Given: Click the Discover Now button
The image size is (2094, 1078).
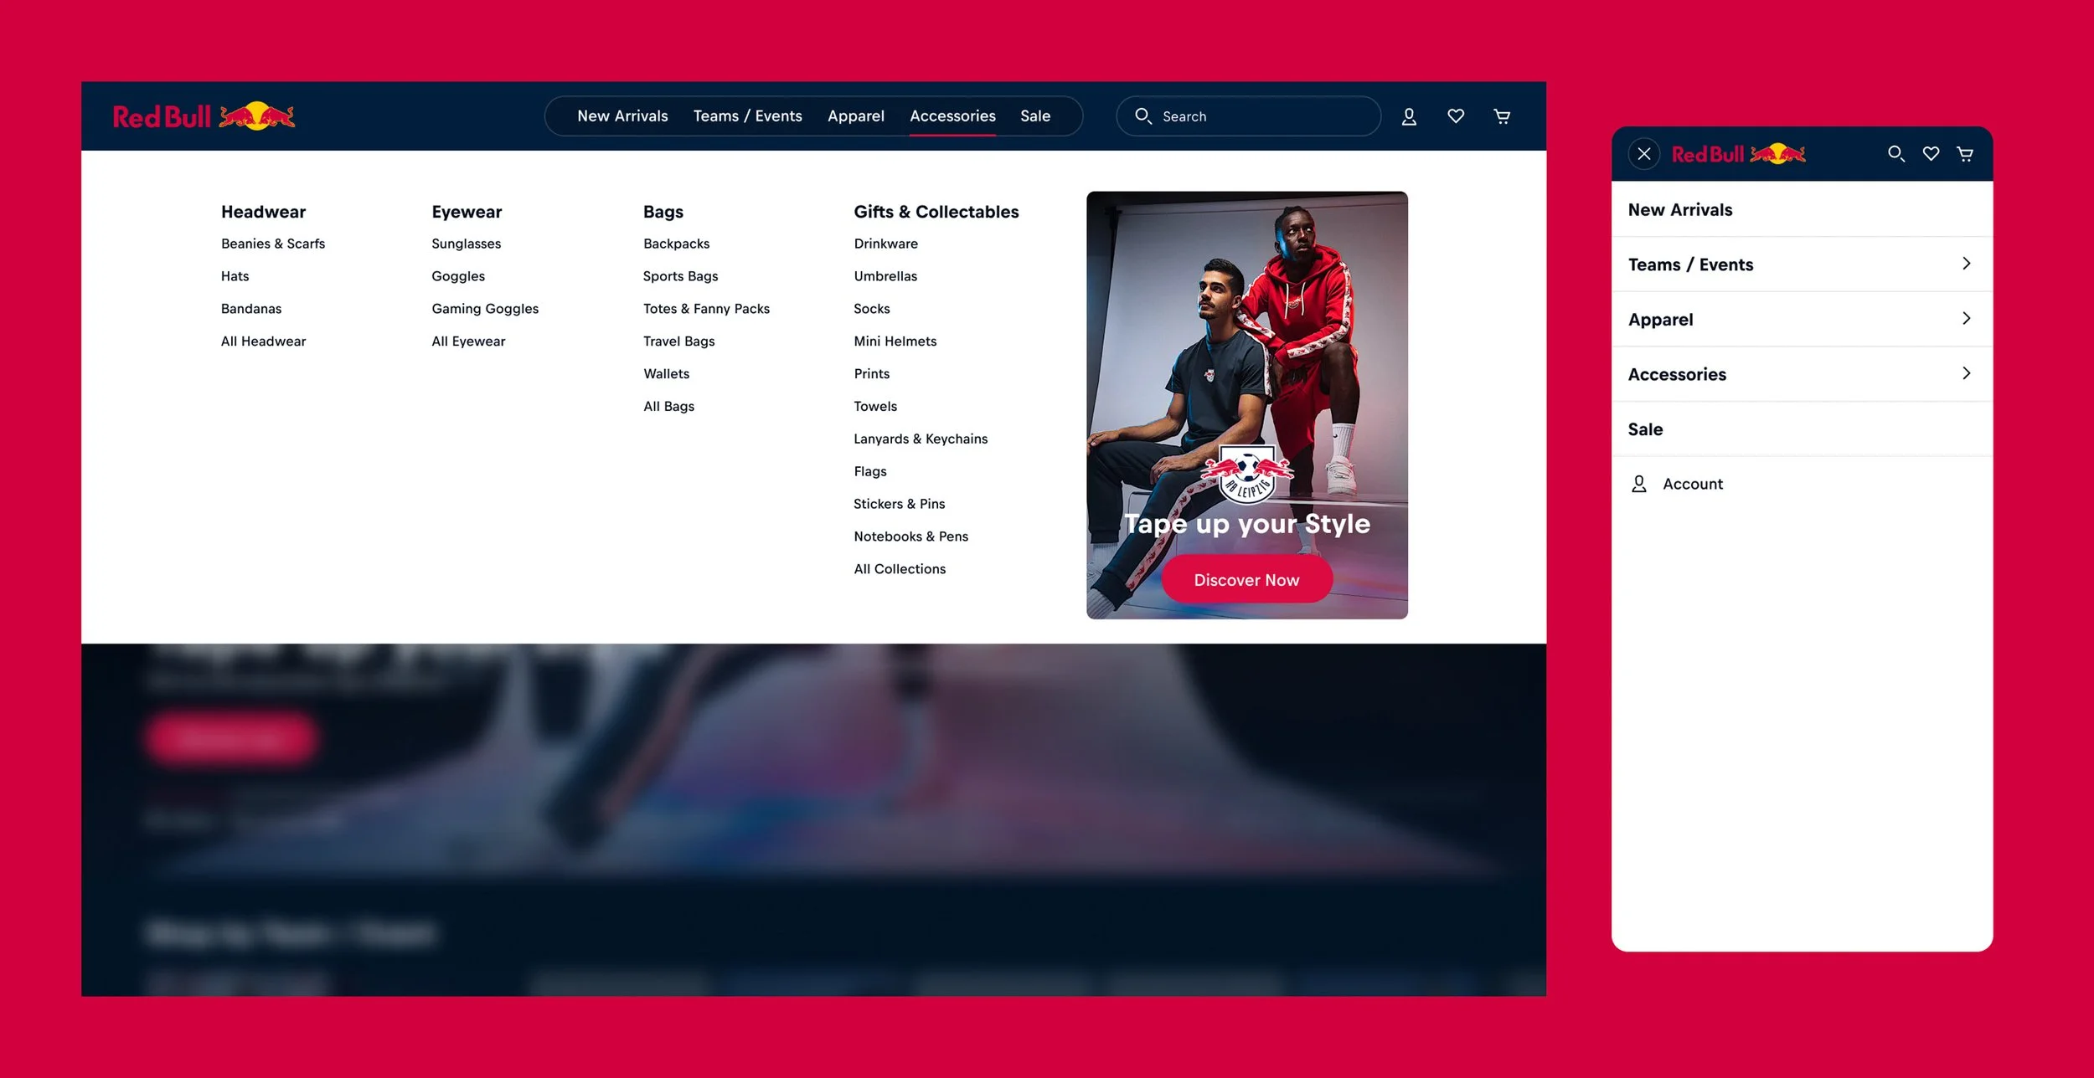Looking at the screenshot, I should point(1246,579).
